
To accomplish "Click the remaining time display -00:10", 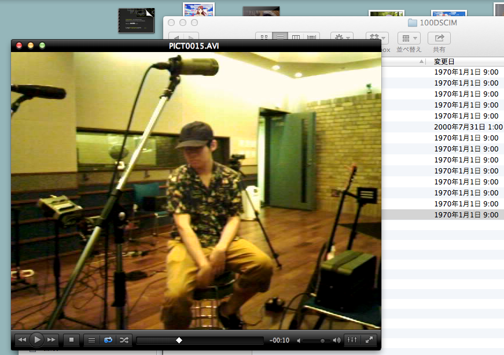I will pos(280,341).
